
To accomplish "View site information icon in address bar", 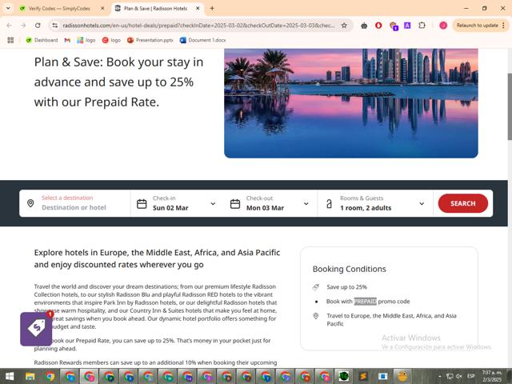I will 55,26.
